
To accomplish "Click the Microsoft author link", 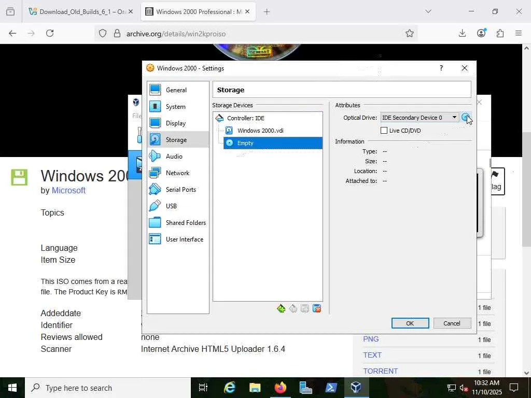I will (68, 190).
